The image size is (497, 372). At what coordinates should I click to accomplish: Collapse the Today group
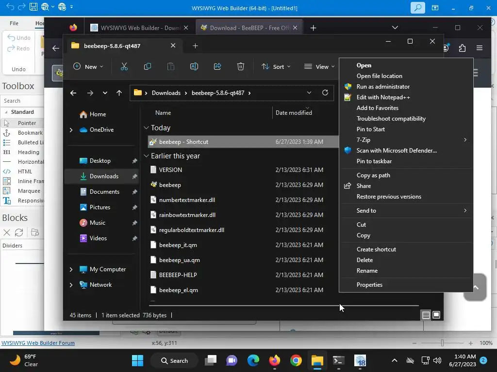click(146, 128)
